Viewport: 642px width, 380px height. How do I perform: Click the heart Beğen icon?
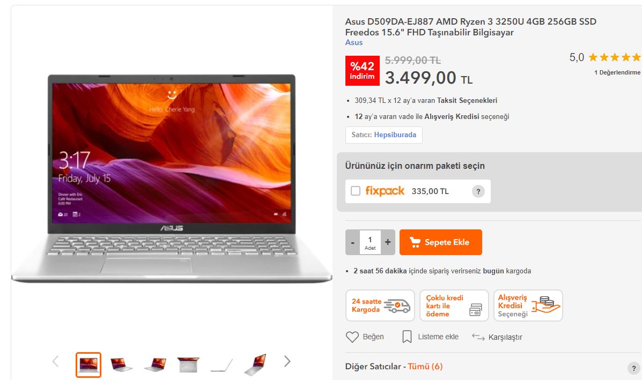[x=352, y=337]
